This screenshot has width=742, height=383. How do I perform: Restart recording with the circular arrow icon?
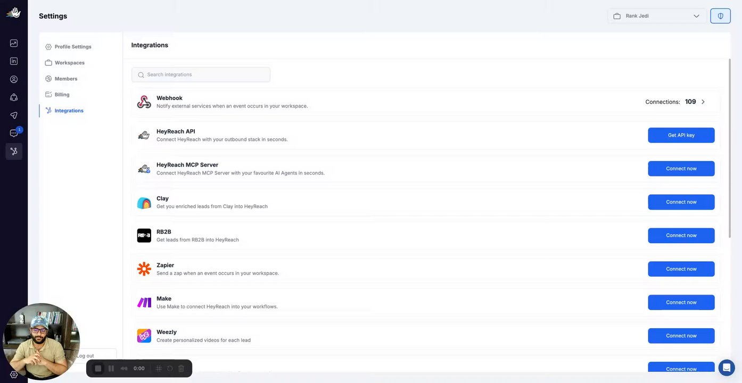[x=170, y=368]
